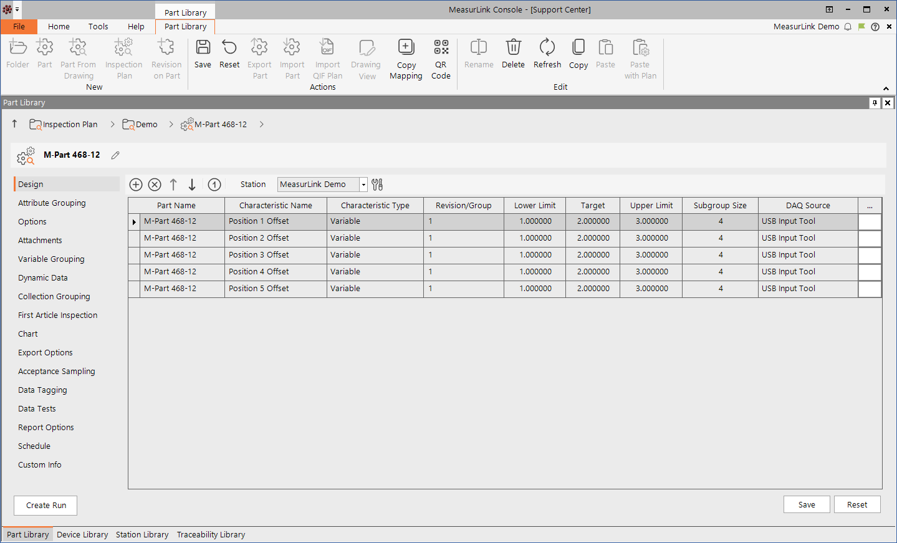This screenshot has height=543, width=897.
Task: Switch to the Home tab
Action: (x=59, y=27)
